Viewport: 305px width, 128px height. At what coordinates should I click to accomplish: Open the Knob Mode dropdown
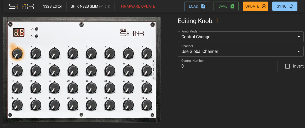point(241,37)
